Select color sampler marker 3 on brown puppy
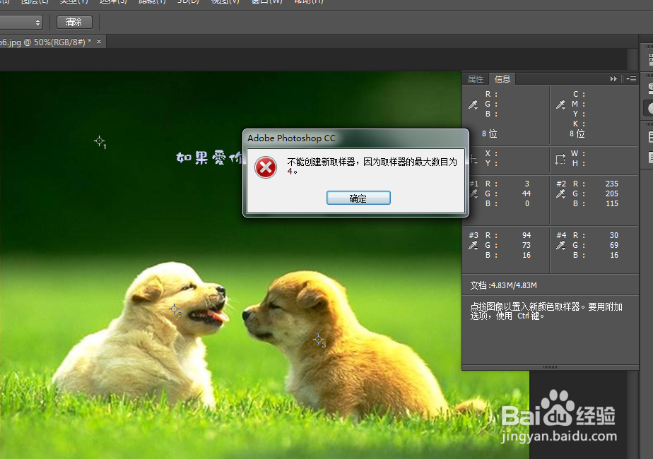Viewport: 653px width, 459px height. tap(319, 340)
